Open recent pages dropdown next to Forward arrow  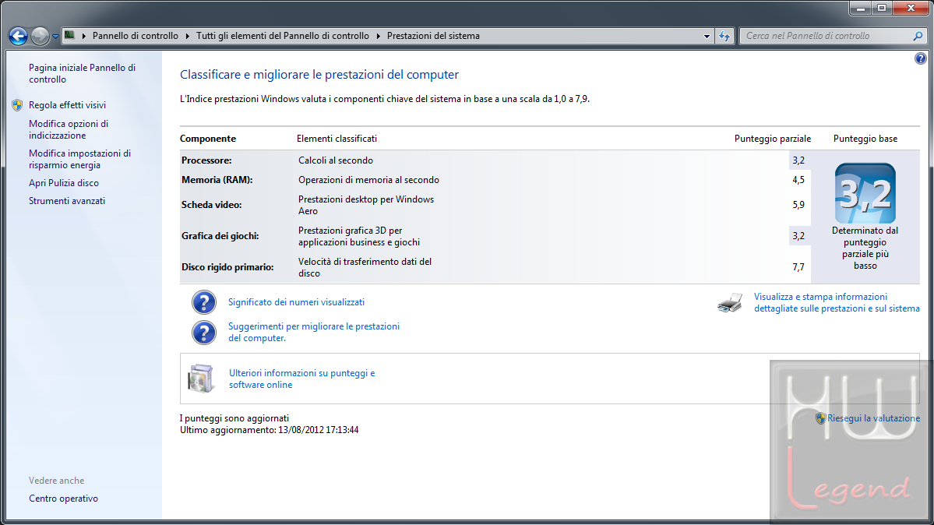coord(55,37)
